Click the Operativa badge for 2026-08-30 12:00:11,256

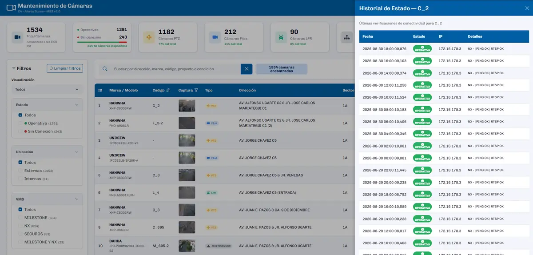coord(422,85)
